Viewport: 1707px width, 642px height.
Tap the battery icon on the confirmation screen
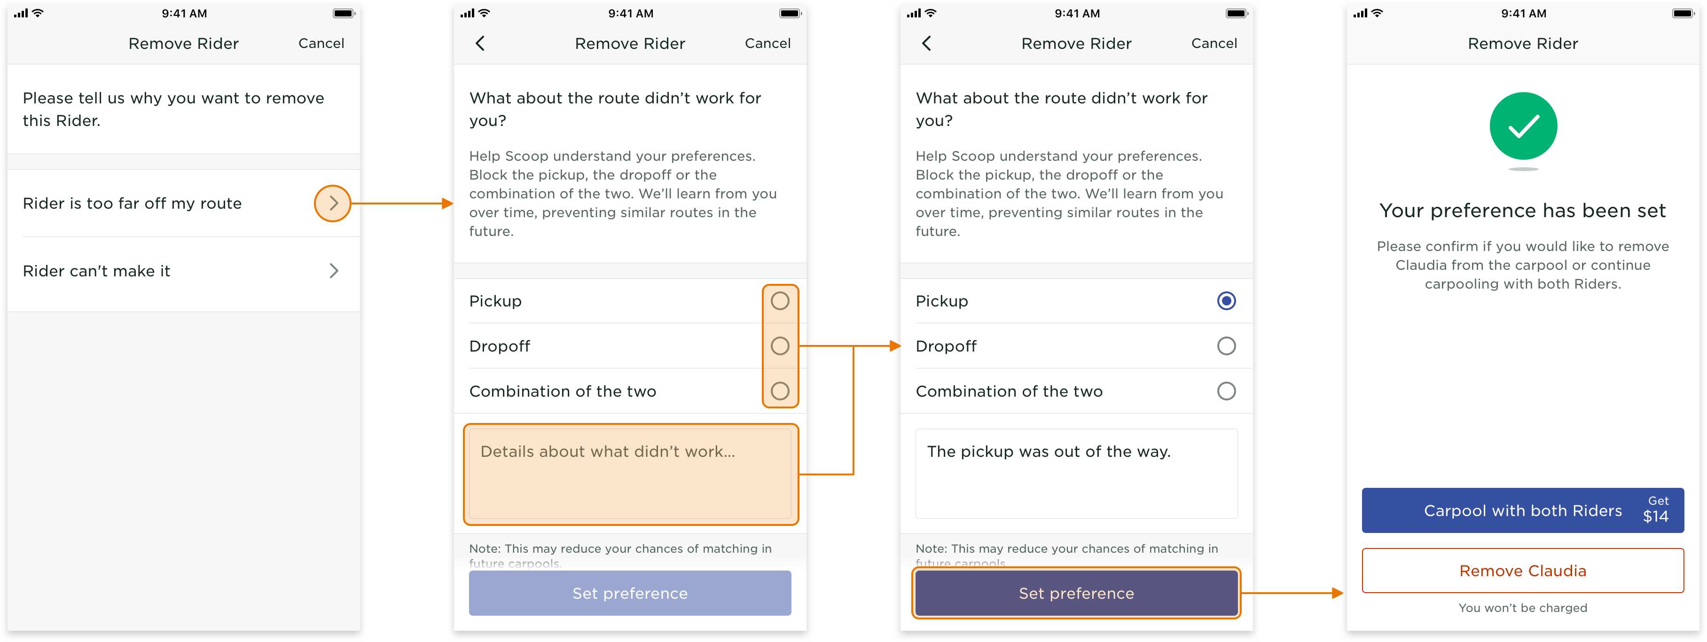[x=1682, y=13]
